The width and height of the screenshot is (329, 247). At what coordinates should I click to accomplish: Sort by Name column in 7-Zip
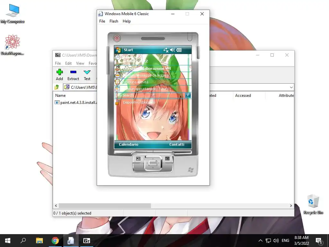60,95
